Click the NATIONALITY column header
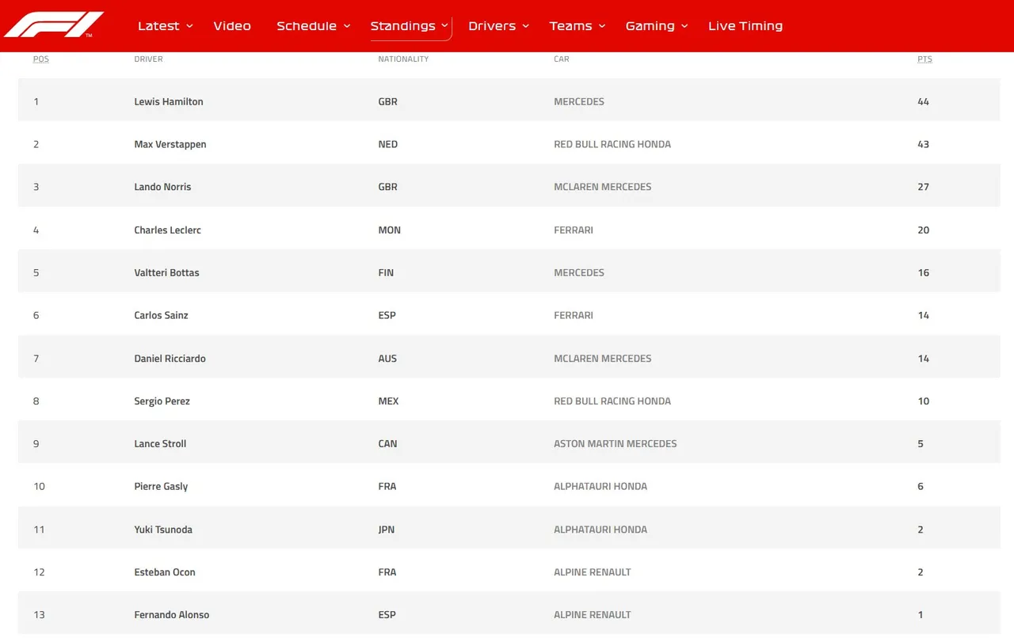This screenshot has height=638, width=1014. [403, 59]
